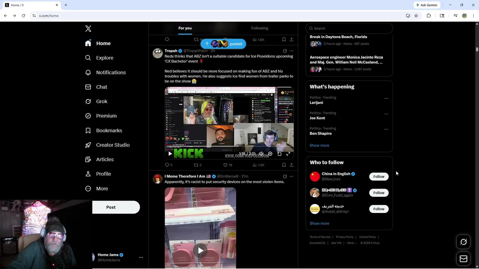Open Joe Kent trending topic

click(x=317, y=118)
